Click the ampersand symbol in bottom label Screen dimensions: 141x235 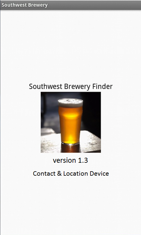pyautogui.click(x=59, y=174)
